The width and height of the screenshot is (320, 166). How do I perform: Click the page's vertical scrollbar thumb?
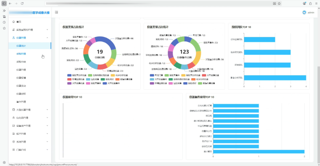[x=319, y=114]
